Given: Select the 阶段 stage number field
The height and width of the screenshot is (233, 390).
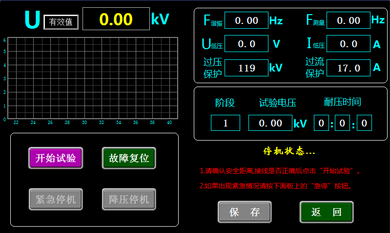Looking at the screenshot, I should click(x=226, y=123).
